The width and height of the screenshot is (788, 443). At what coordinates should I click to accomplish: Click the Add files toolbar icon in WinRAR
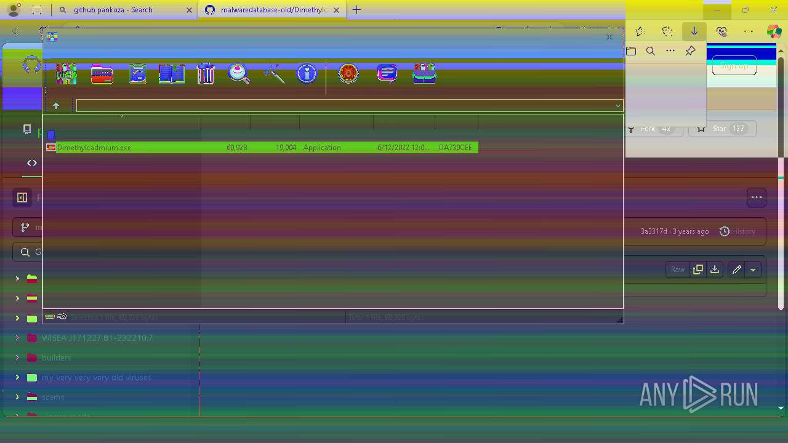[x=66, y=74]
